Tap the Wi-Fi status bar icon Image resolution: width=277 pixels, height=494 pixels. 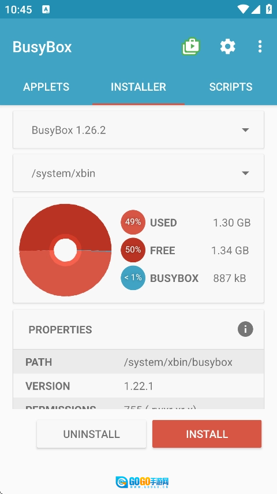(x=243, y=9)
